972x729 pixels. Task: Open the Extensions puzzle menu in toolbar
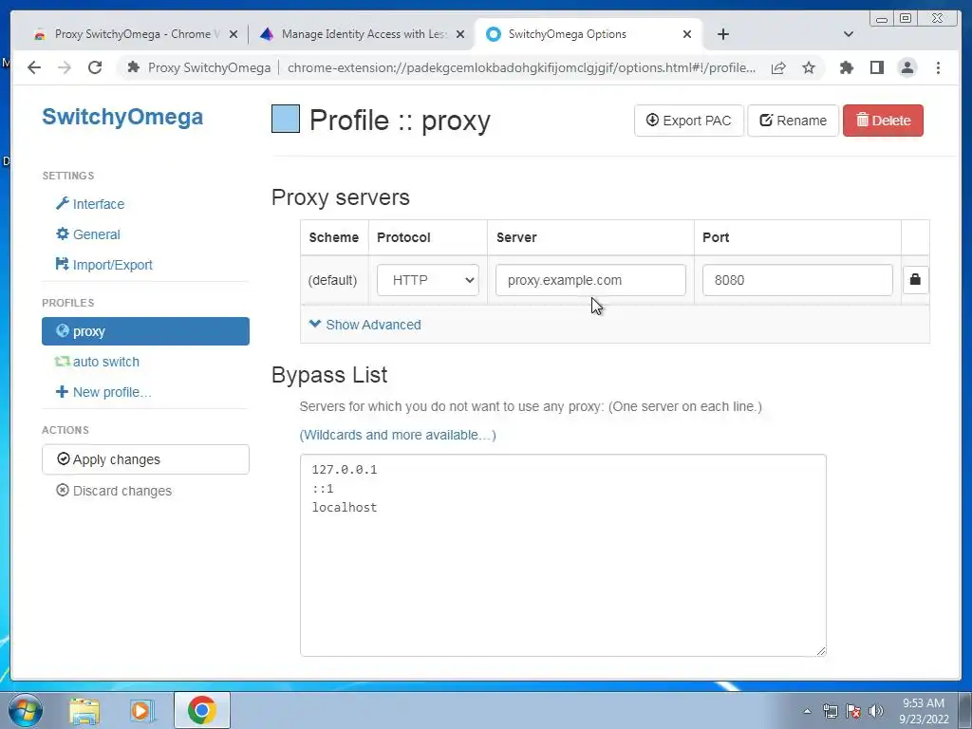[x=846, y=67]
